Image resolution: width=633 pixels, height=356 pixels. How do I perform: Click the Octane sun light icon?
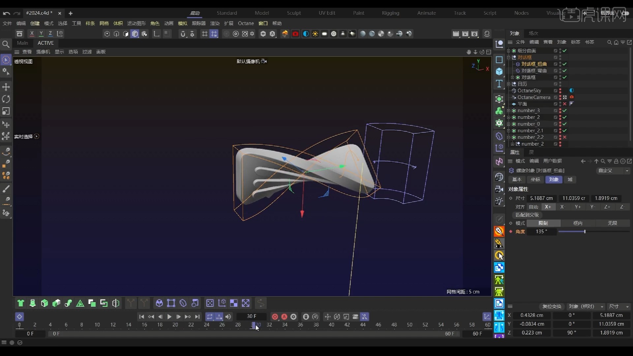click(315, 34)
